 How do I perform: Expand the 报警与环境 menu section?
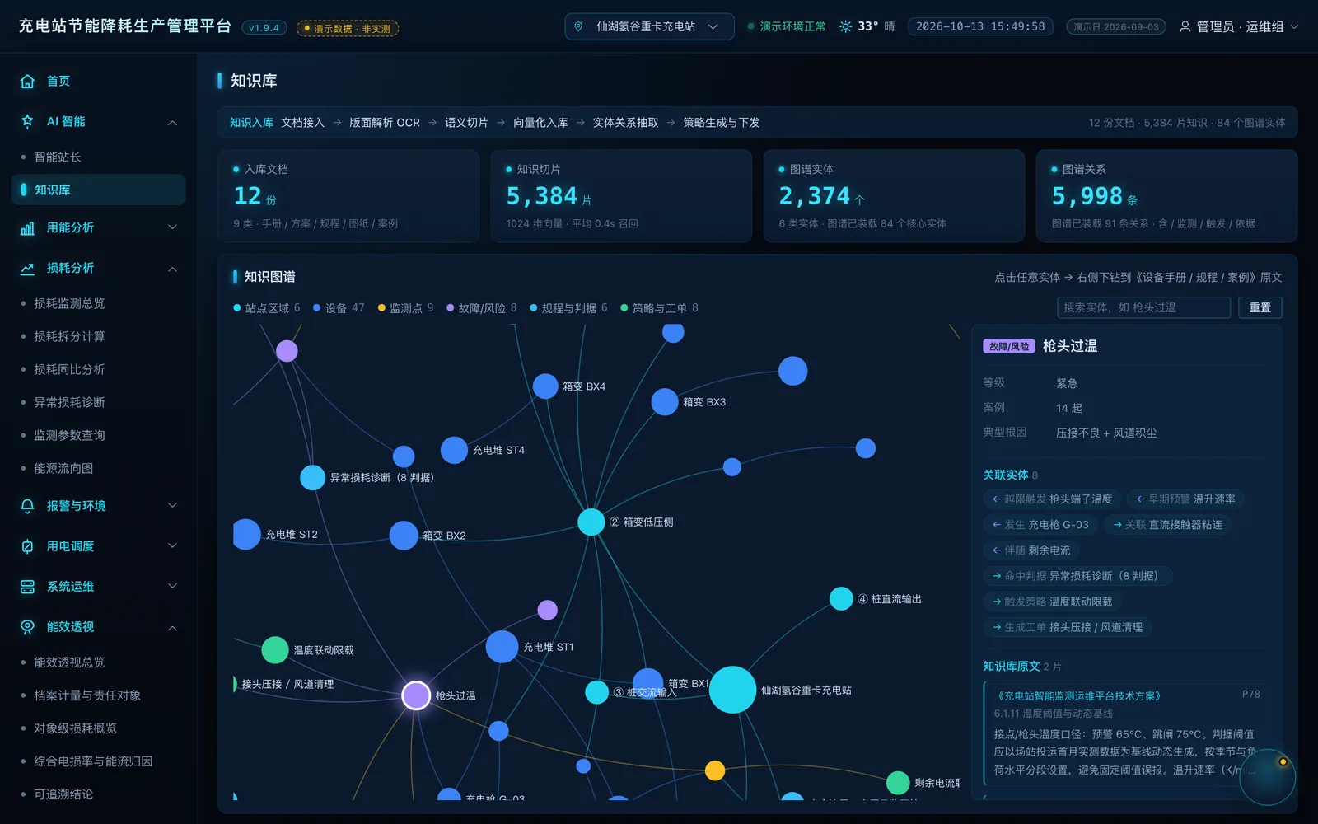(172, 506)
